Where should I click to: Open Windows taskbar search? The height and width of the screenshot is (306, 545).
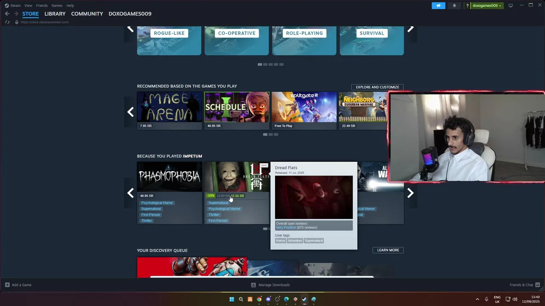click(x=241, y=299)
